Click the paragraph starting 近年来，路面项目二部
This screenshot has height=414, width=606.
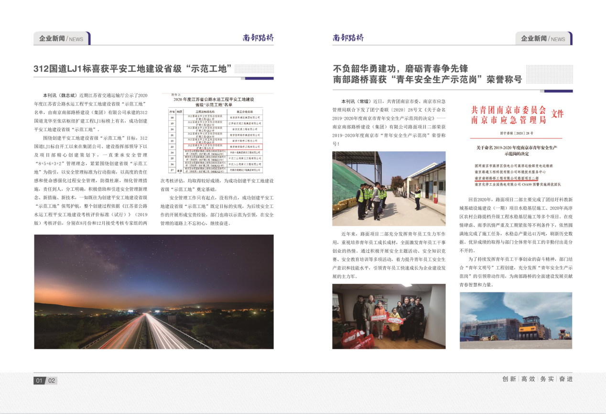coord(389,255)
